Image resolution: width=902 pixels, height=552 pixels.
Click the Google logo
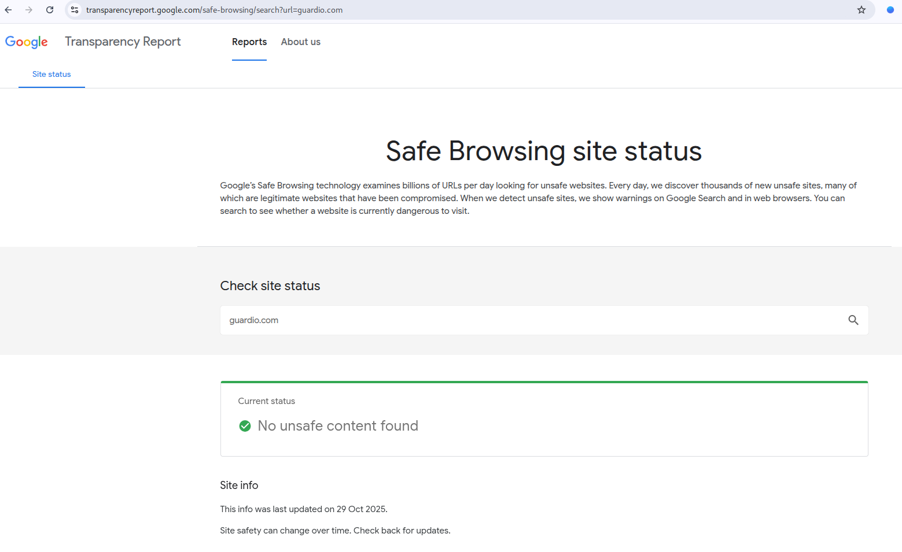[x=26, y=42]
